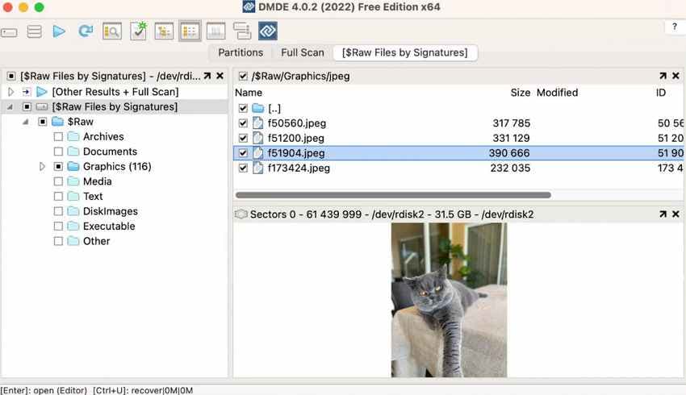Click the Recover checkmark toolbar icon
The width and height of the screenshot is (686, 395).
pos(138,31)
